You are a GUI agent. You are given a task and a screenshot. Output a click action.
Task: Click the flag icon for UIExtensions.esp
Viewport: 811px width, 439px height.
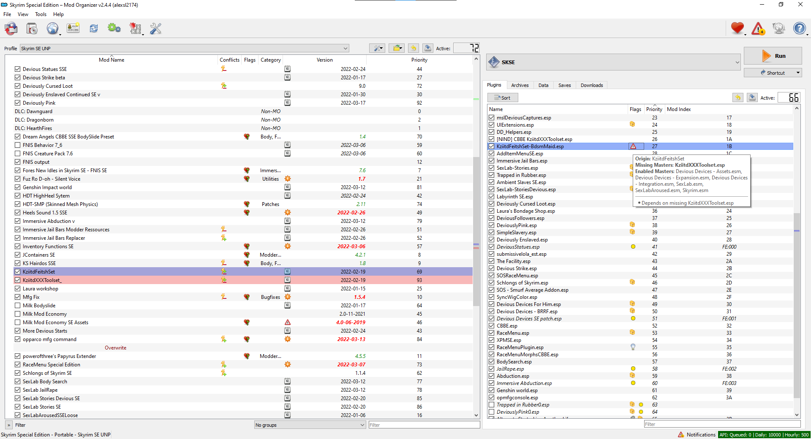(x=632, y=125)
